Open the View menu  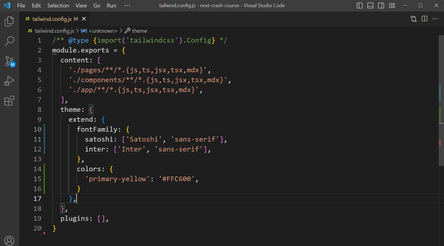tap(81, 5)
